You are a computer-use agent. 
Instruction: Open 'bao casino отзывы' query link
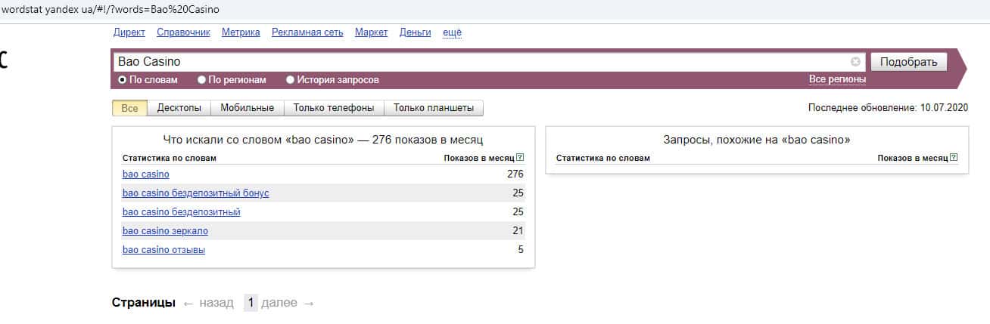pos(163,250)
